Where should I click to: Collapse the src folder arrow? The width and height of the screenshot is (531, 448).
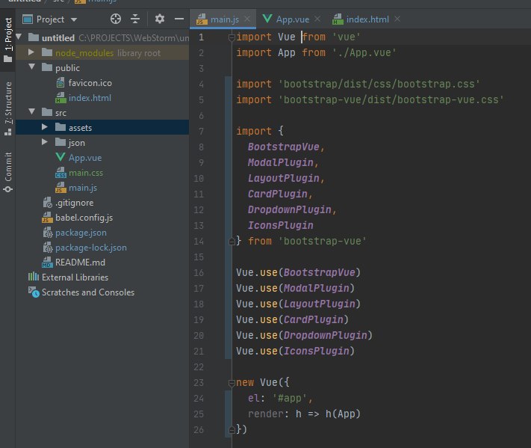(x=32, y=111)
